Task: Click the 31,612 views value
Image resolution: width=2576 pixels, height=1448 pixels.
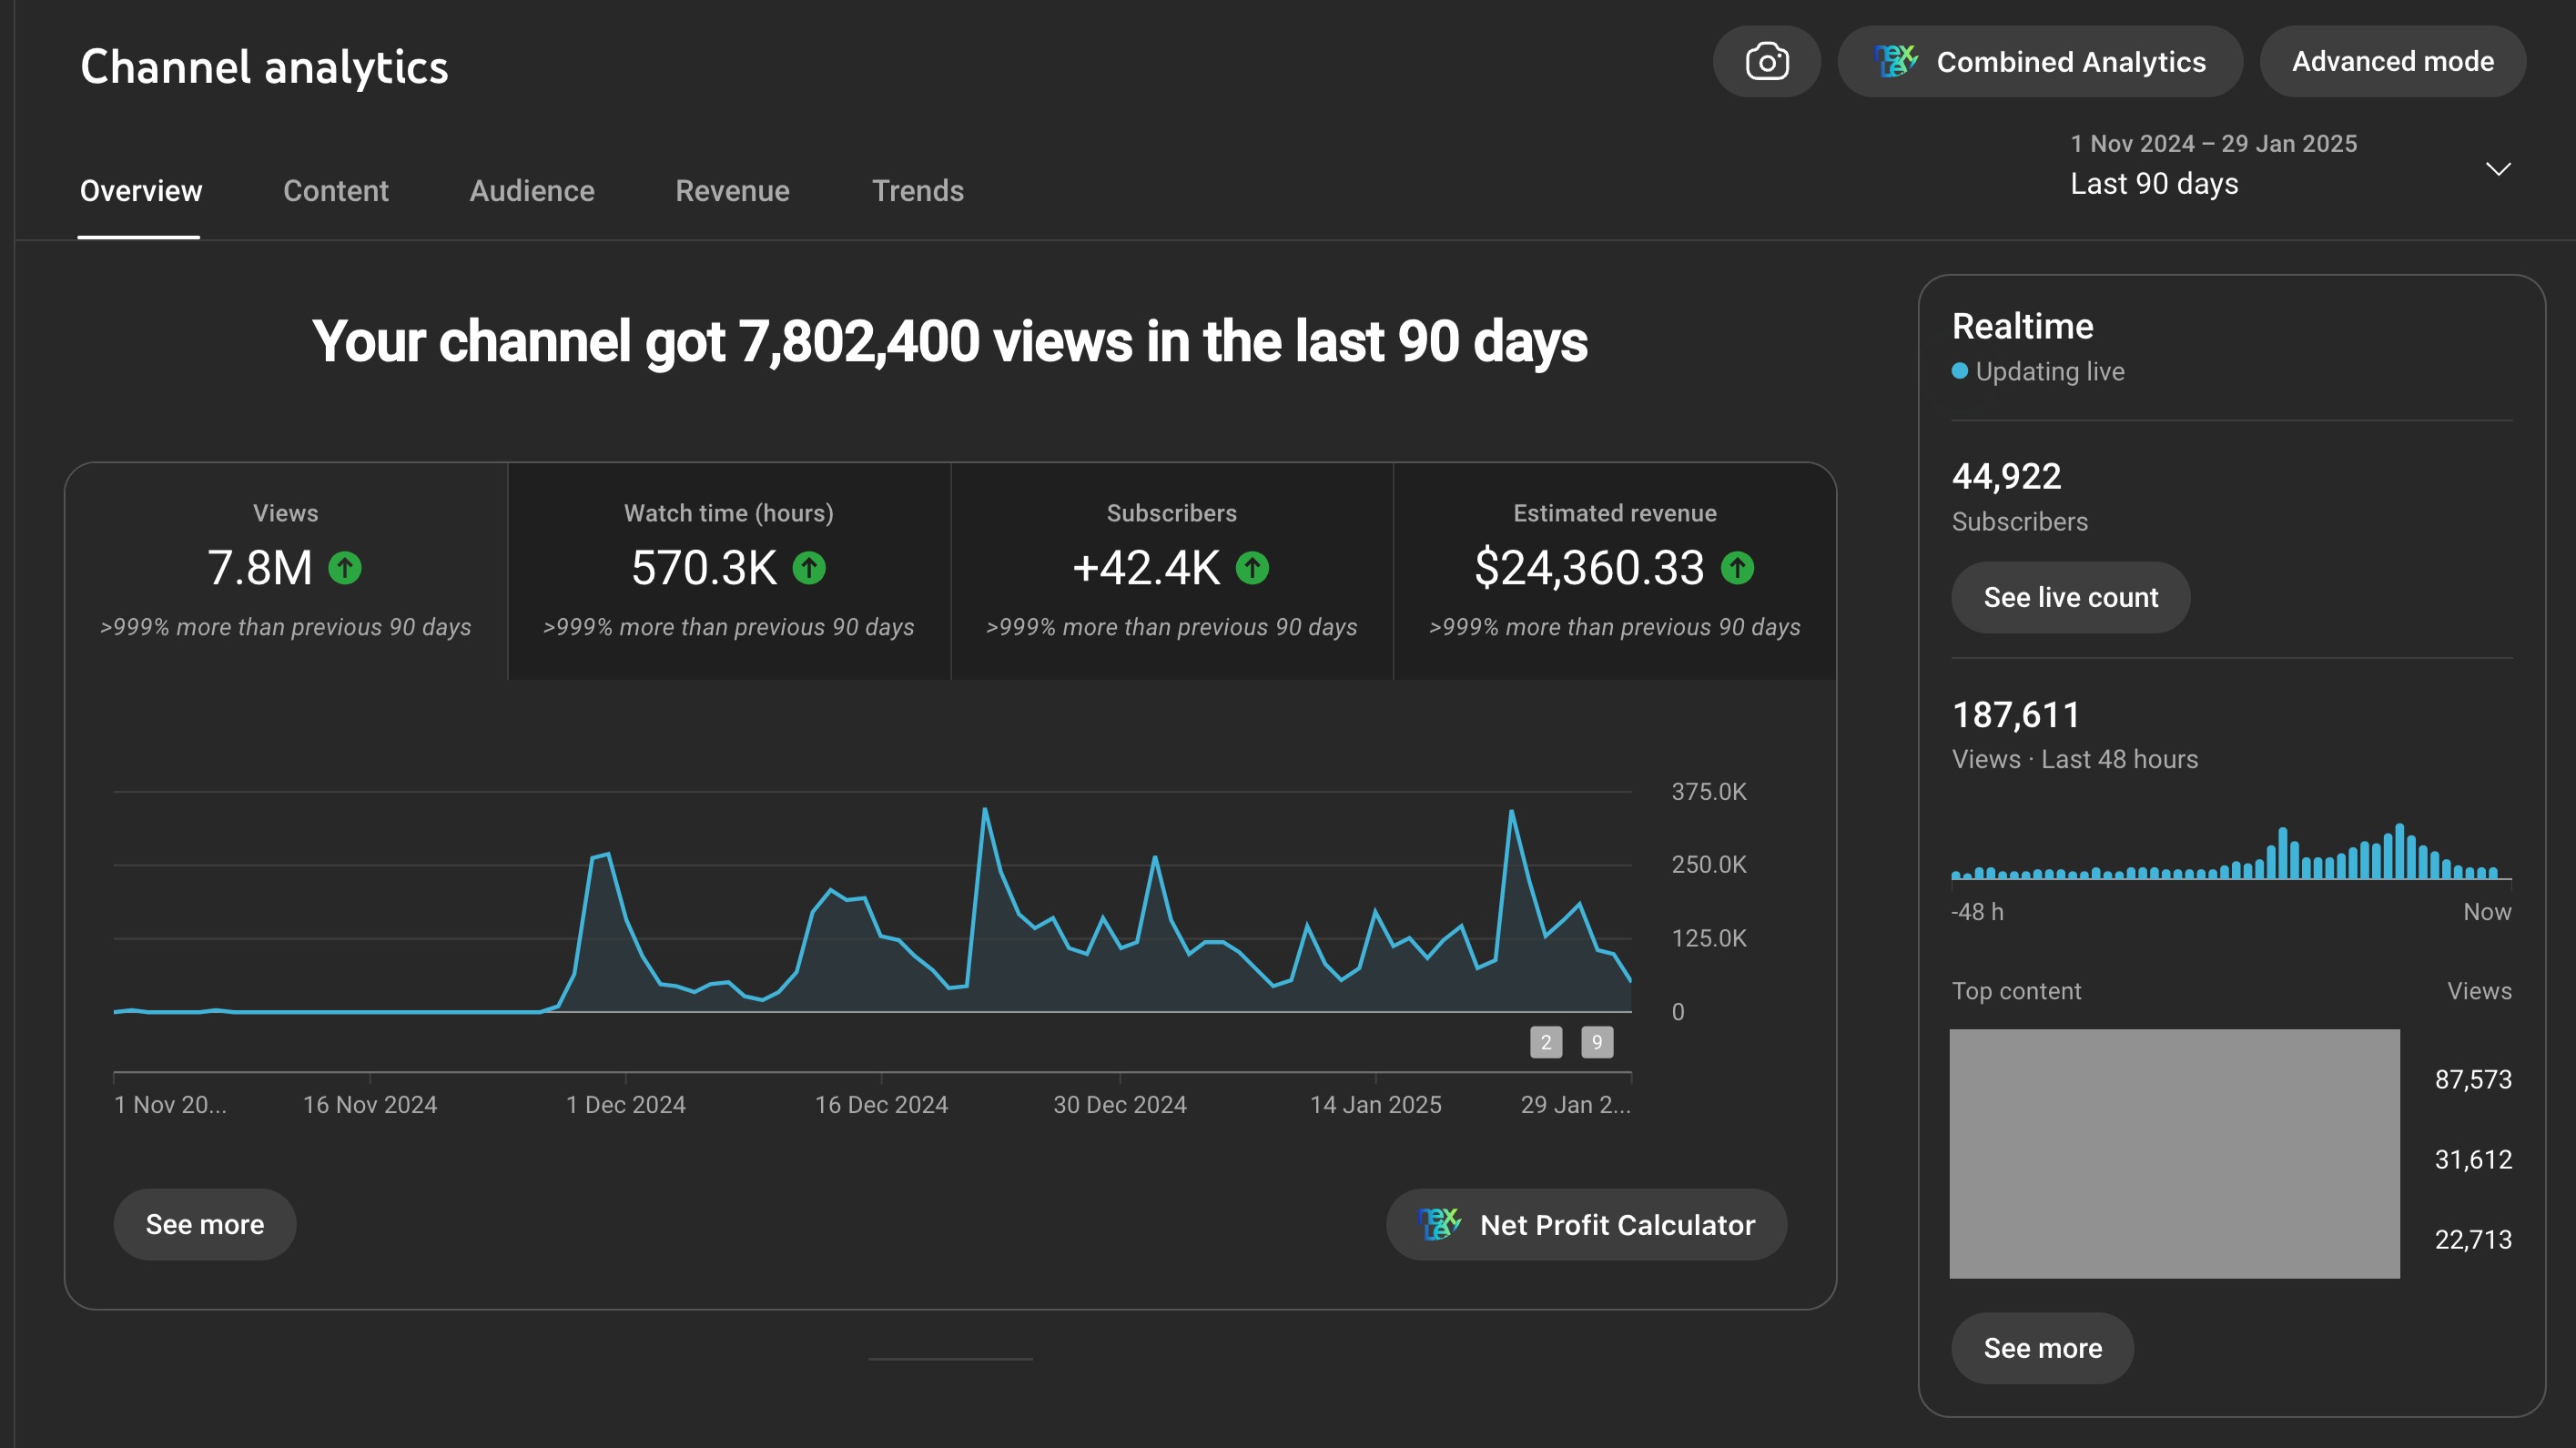Action: pos(2473,1159)
